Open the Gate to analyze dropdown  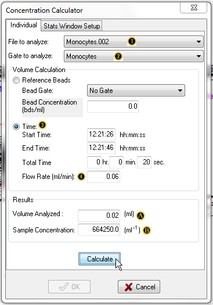133,56
